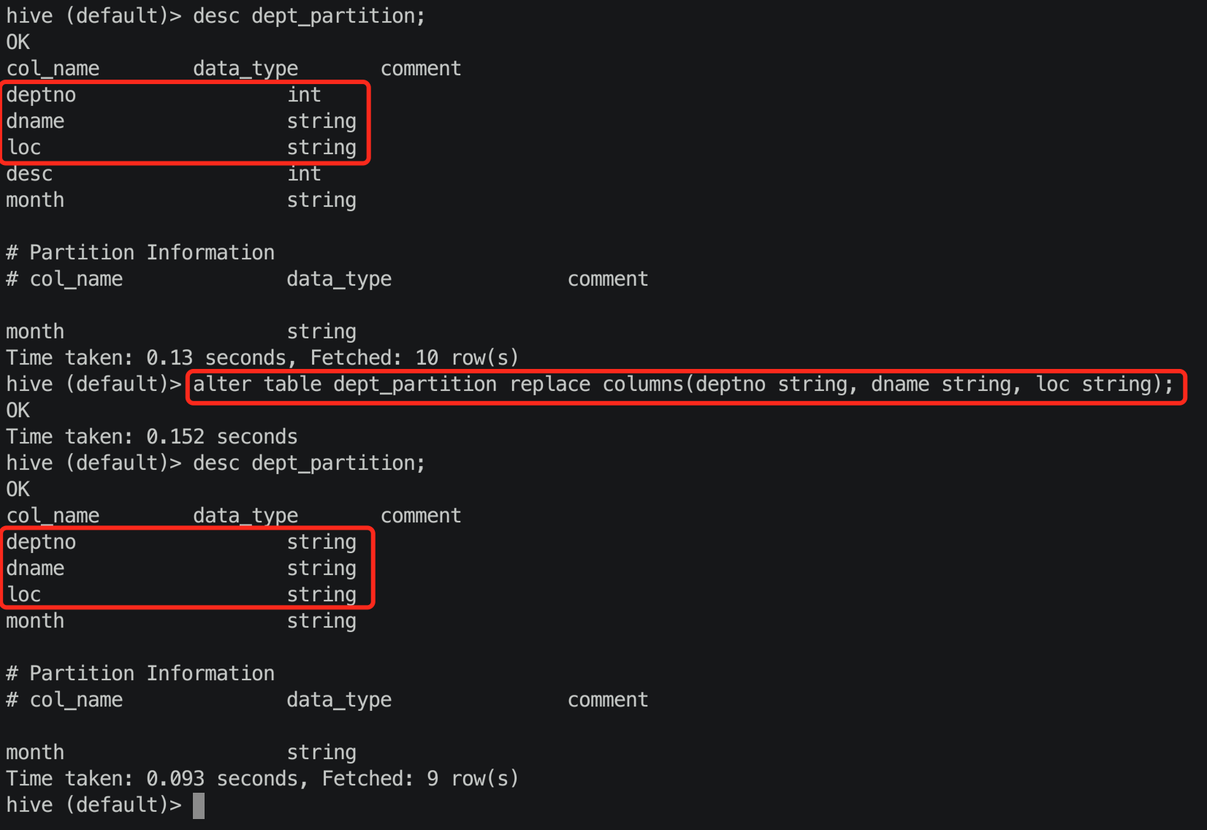
Task: Click the "Time taken: 0.093 seconds" line
Action: [x=152, y=779]
